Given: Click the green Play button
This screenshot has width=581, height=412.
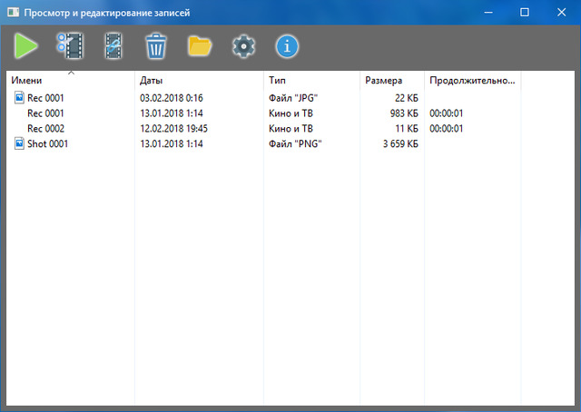Looking at the screenshot, I should (x=26, y=45).
